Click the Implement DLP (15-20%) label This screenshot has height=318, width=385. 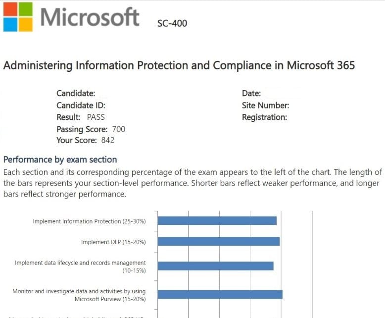click(113, 242)
